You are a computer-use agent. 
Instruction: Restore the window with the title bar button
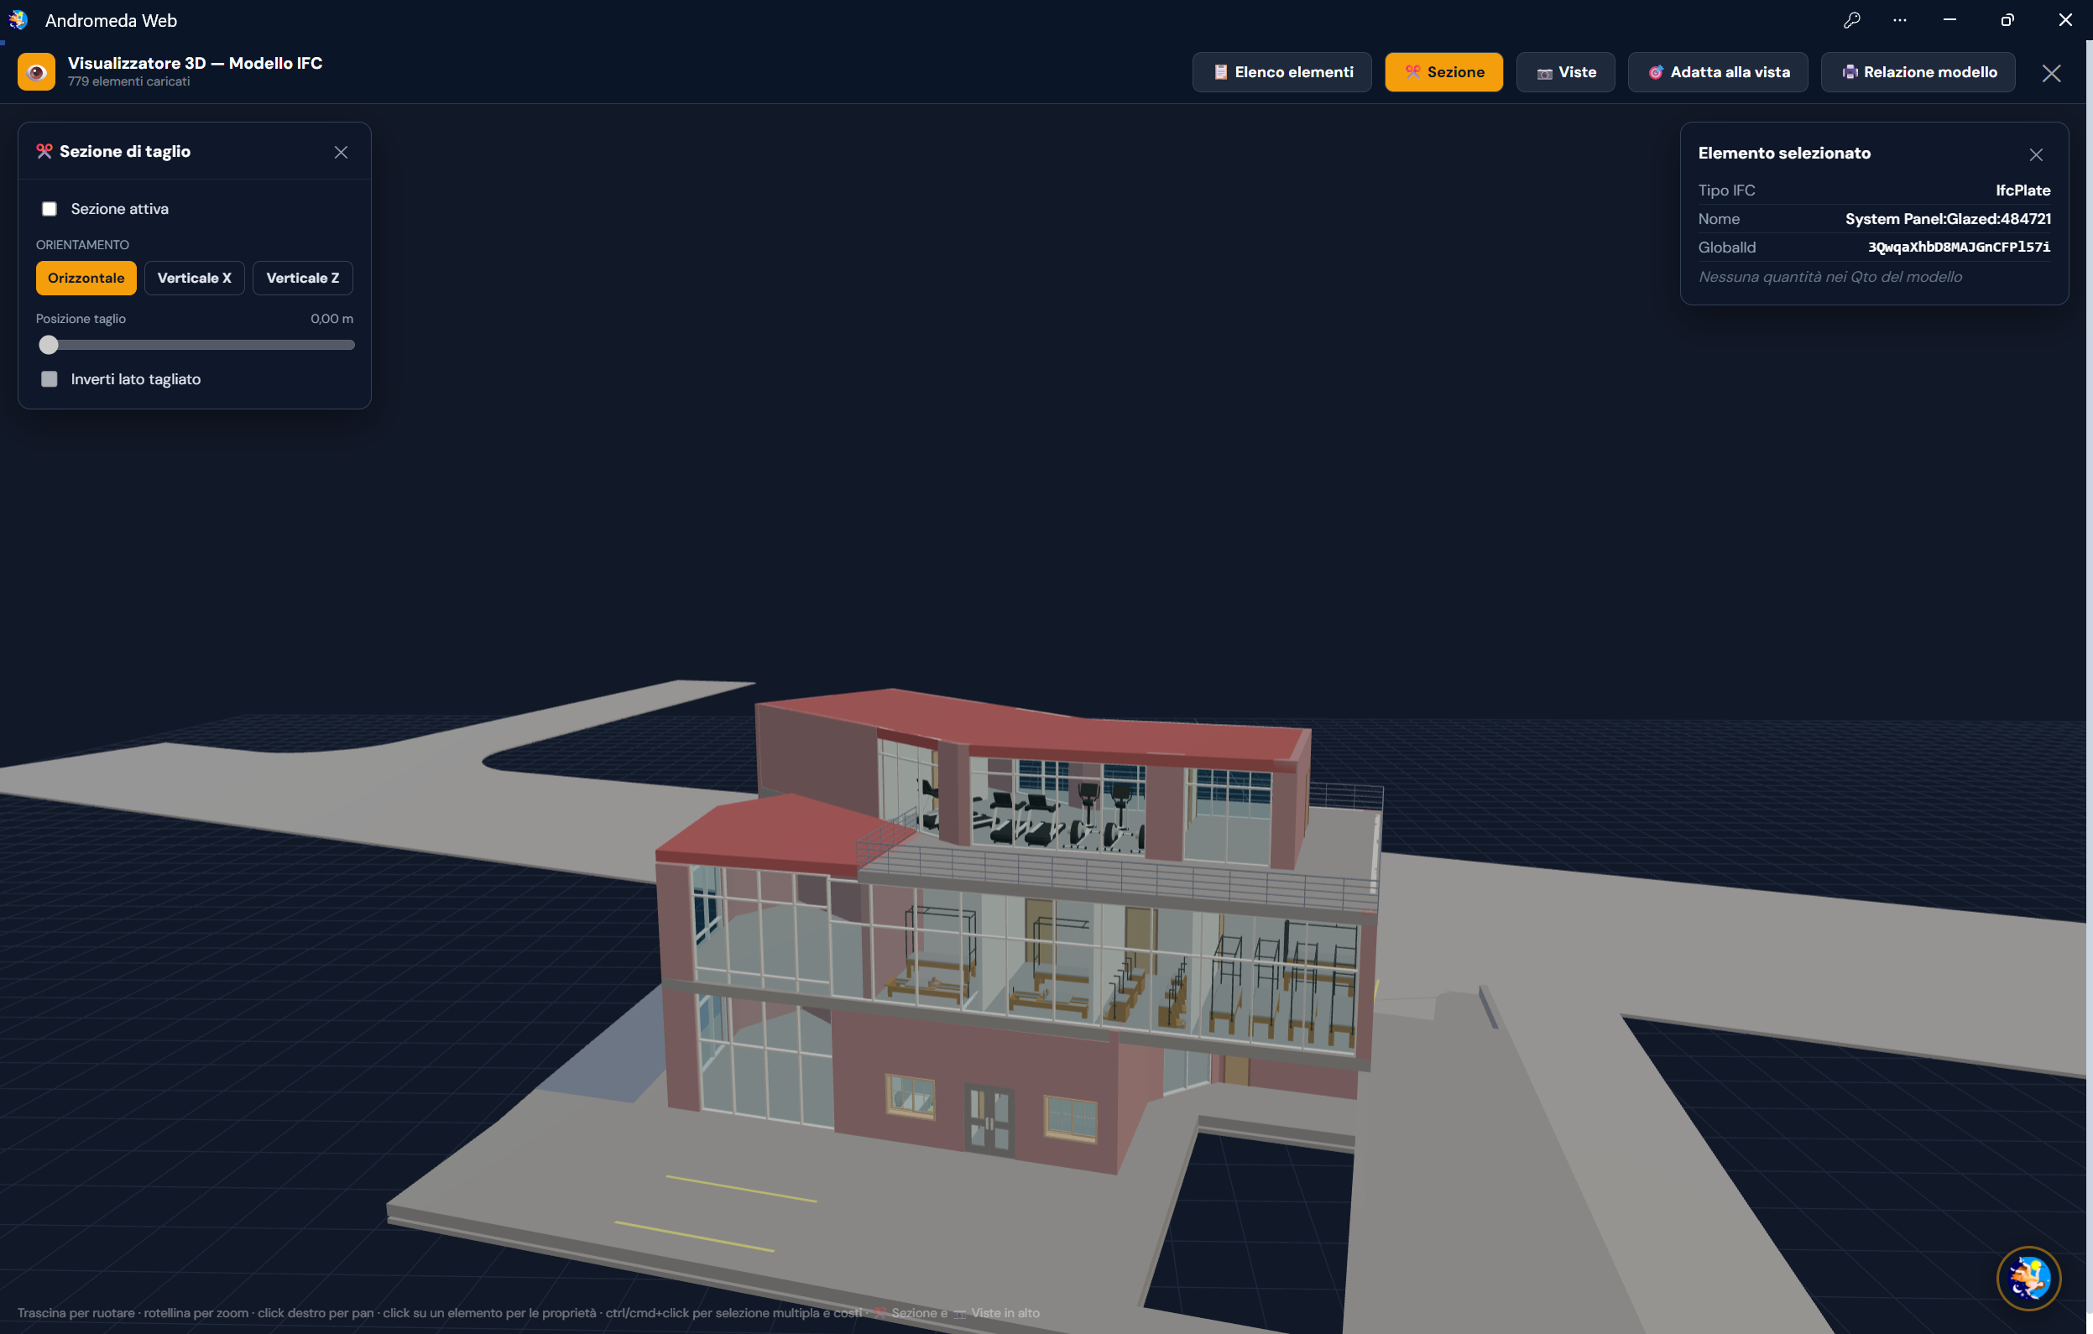2007,20
